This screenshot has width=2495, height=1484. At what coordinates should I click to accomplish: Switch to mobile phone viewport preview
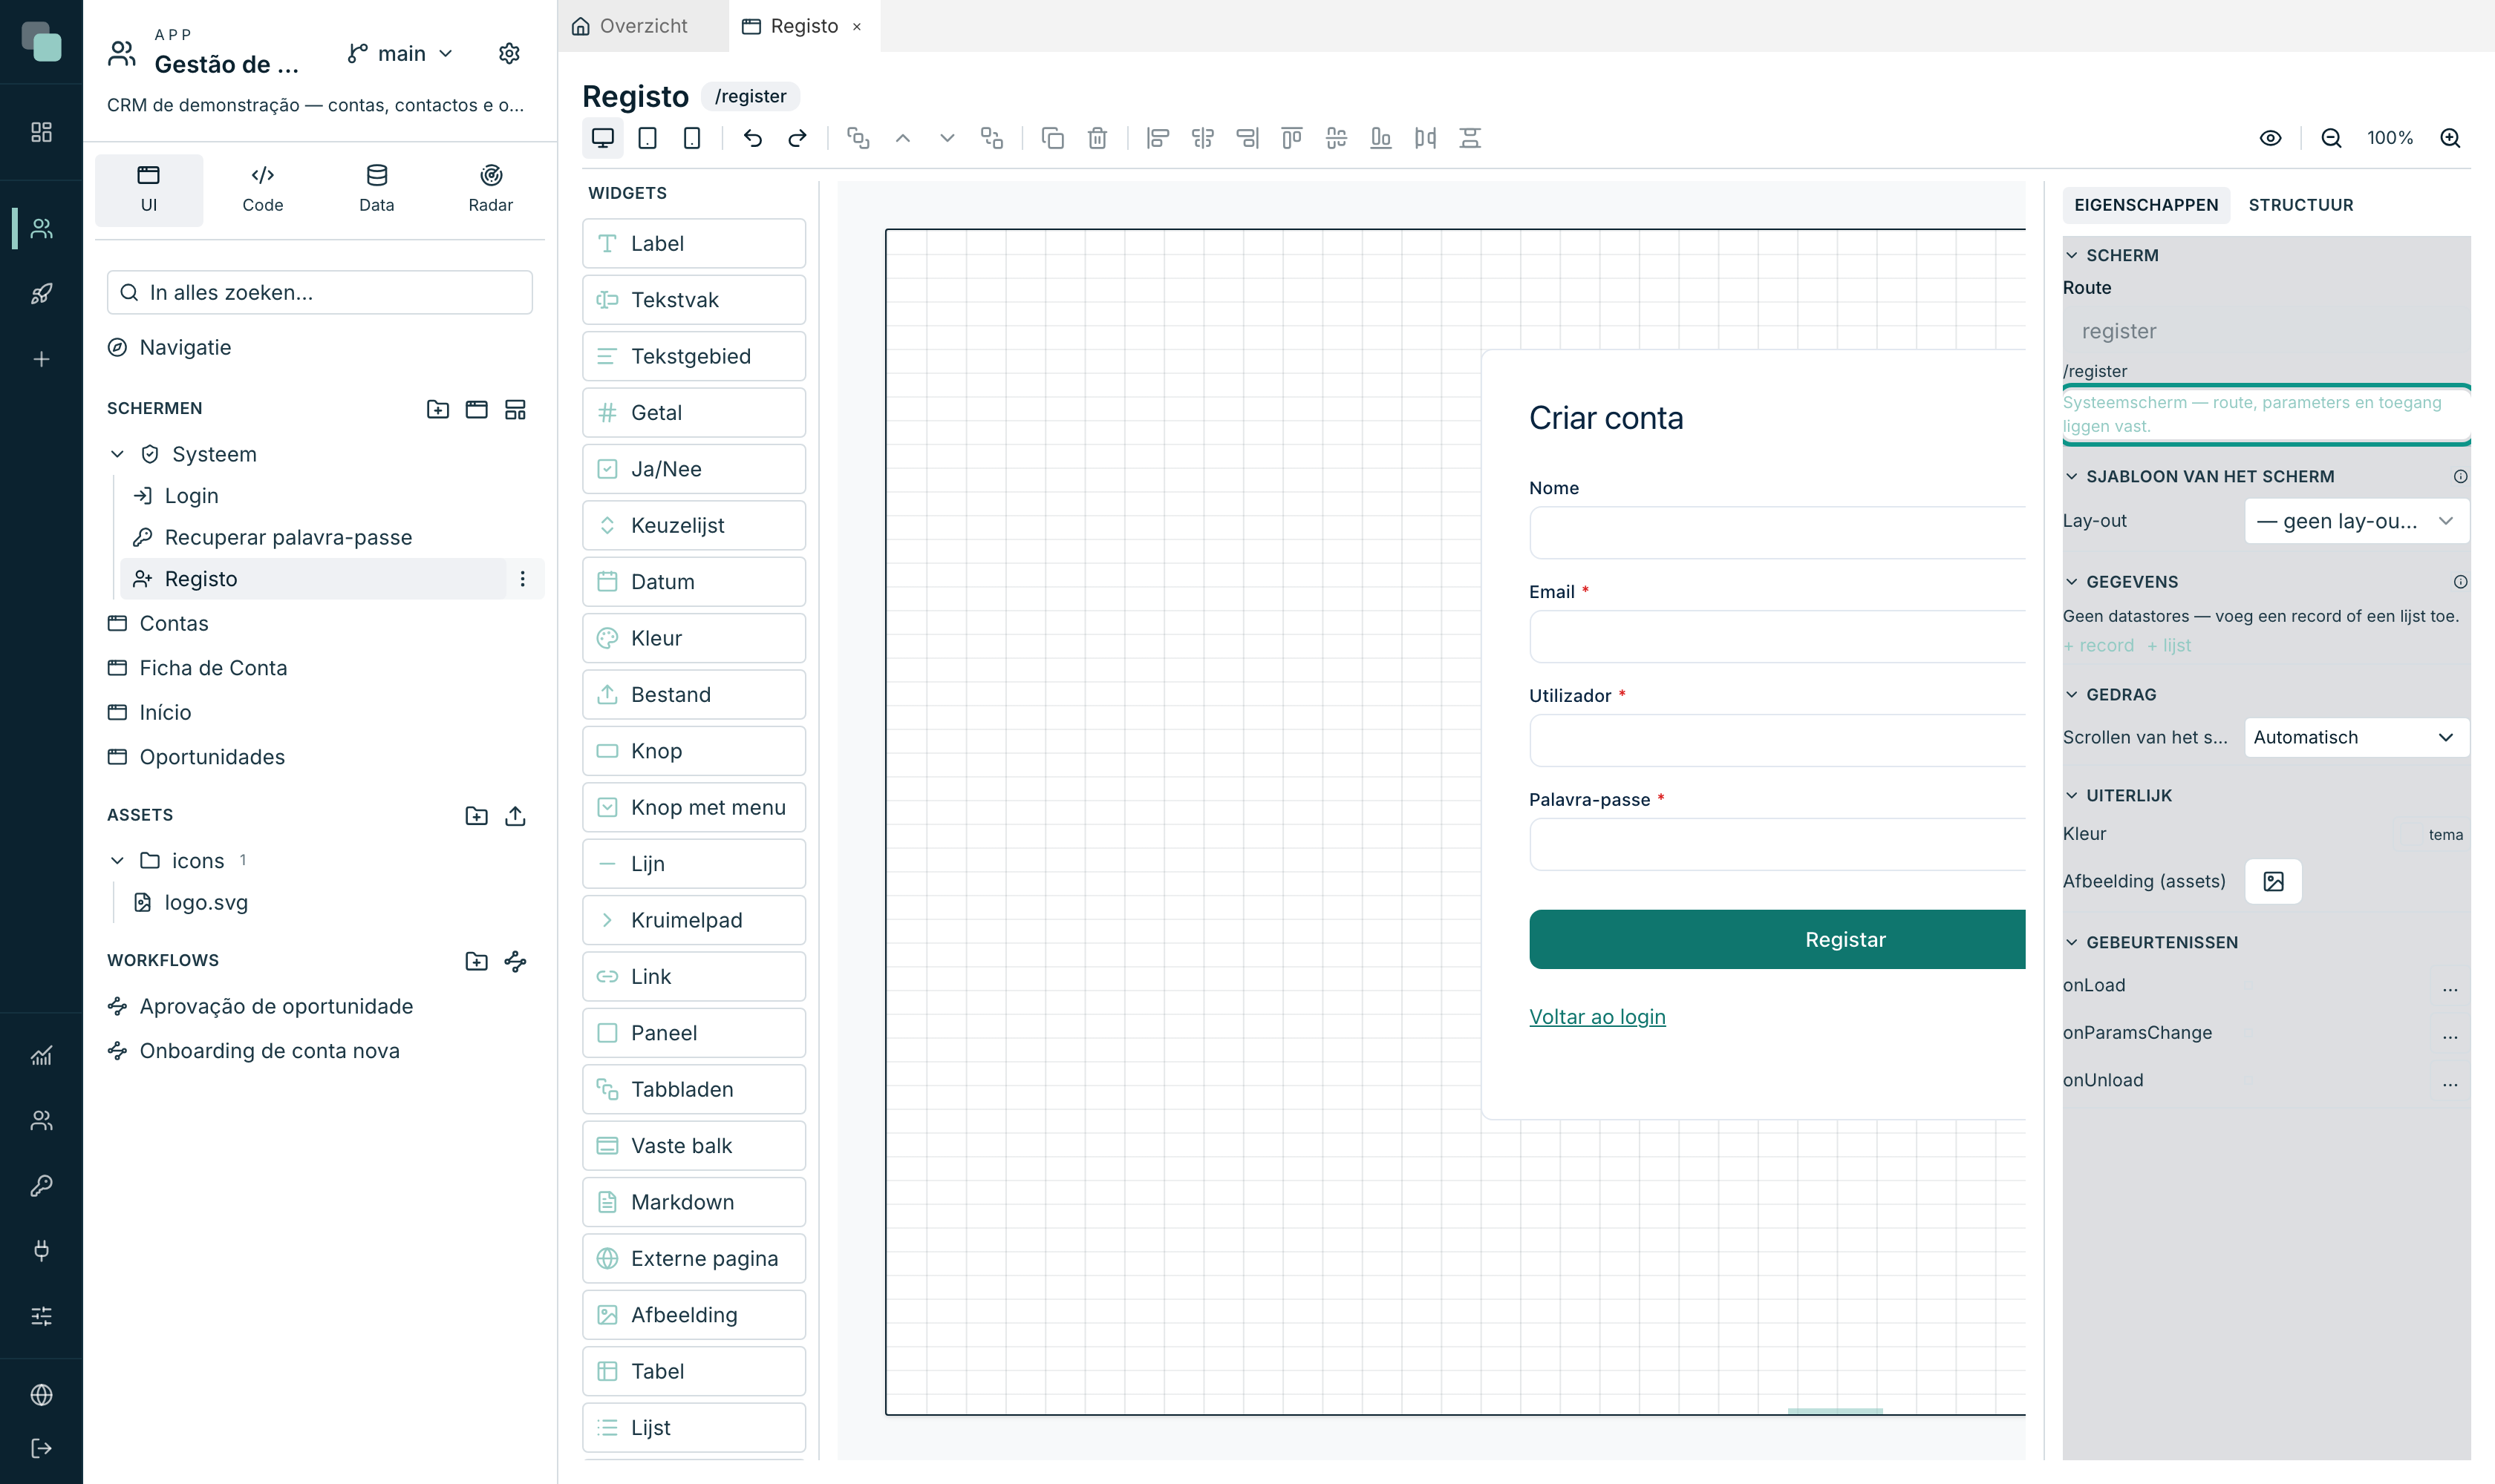691,138
